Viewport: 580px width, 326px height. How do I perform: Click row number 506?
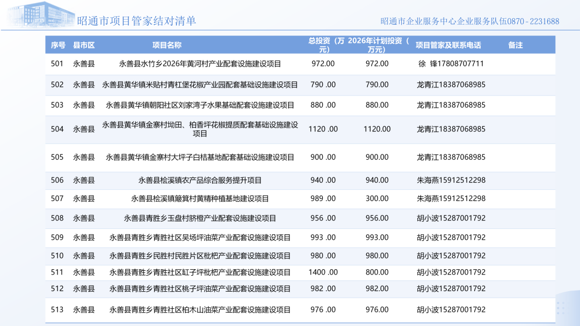click(57, 180)
